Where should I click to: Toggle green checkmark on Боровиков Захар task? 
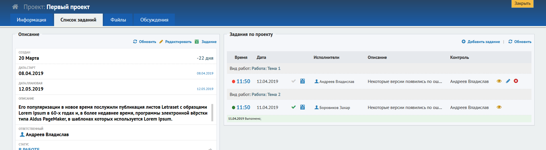[293, 107]
